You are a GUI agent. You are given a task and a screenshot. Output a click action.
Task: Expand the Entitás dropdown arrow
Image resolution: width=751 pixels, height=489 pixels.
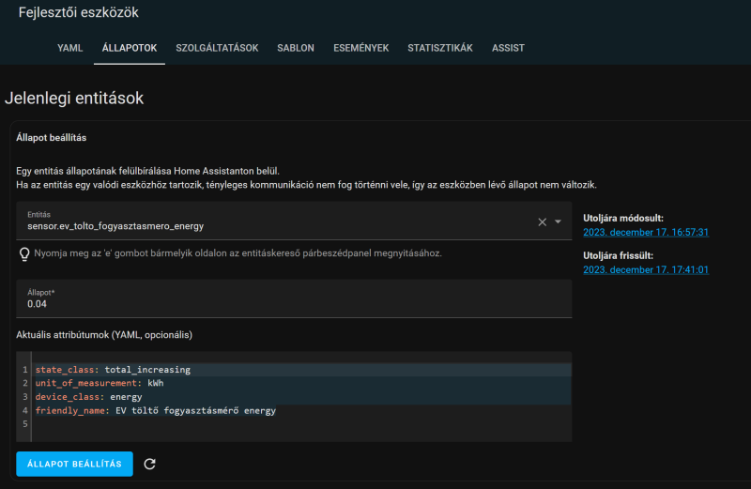tap(559, 222)
